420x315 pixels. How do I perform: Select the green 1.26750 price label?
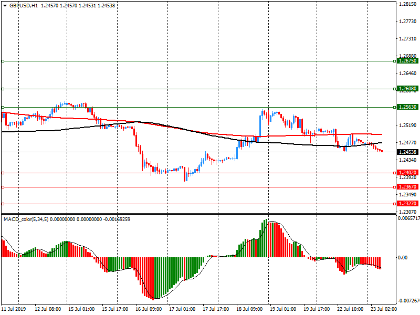(x=407, y=61)
